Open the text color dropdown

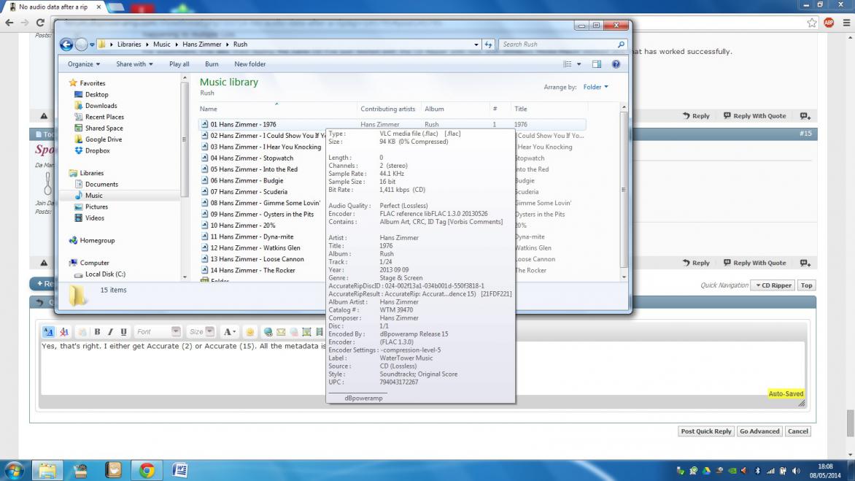click(x=230, y=331)
